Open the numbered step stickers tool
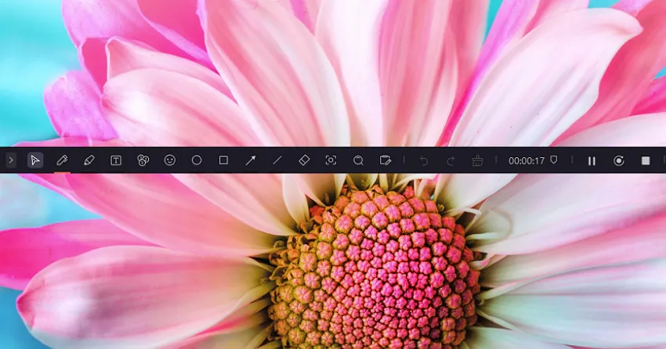 pos(143,160)
